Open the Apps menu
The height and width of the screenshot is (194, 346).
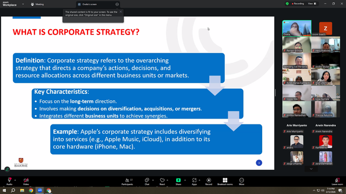(194, 182)
